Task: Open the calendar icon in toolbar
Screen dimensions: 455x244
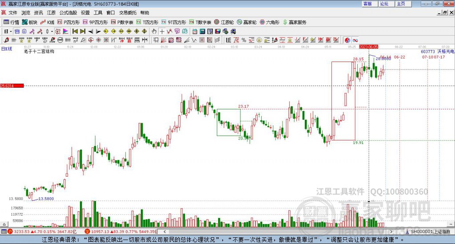Action: point(195,31)
